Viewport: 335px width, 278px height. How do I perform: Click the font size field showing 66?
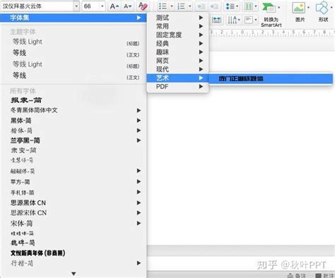[x=90, y=6]
